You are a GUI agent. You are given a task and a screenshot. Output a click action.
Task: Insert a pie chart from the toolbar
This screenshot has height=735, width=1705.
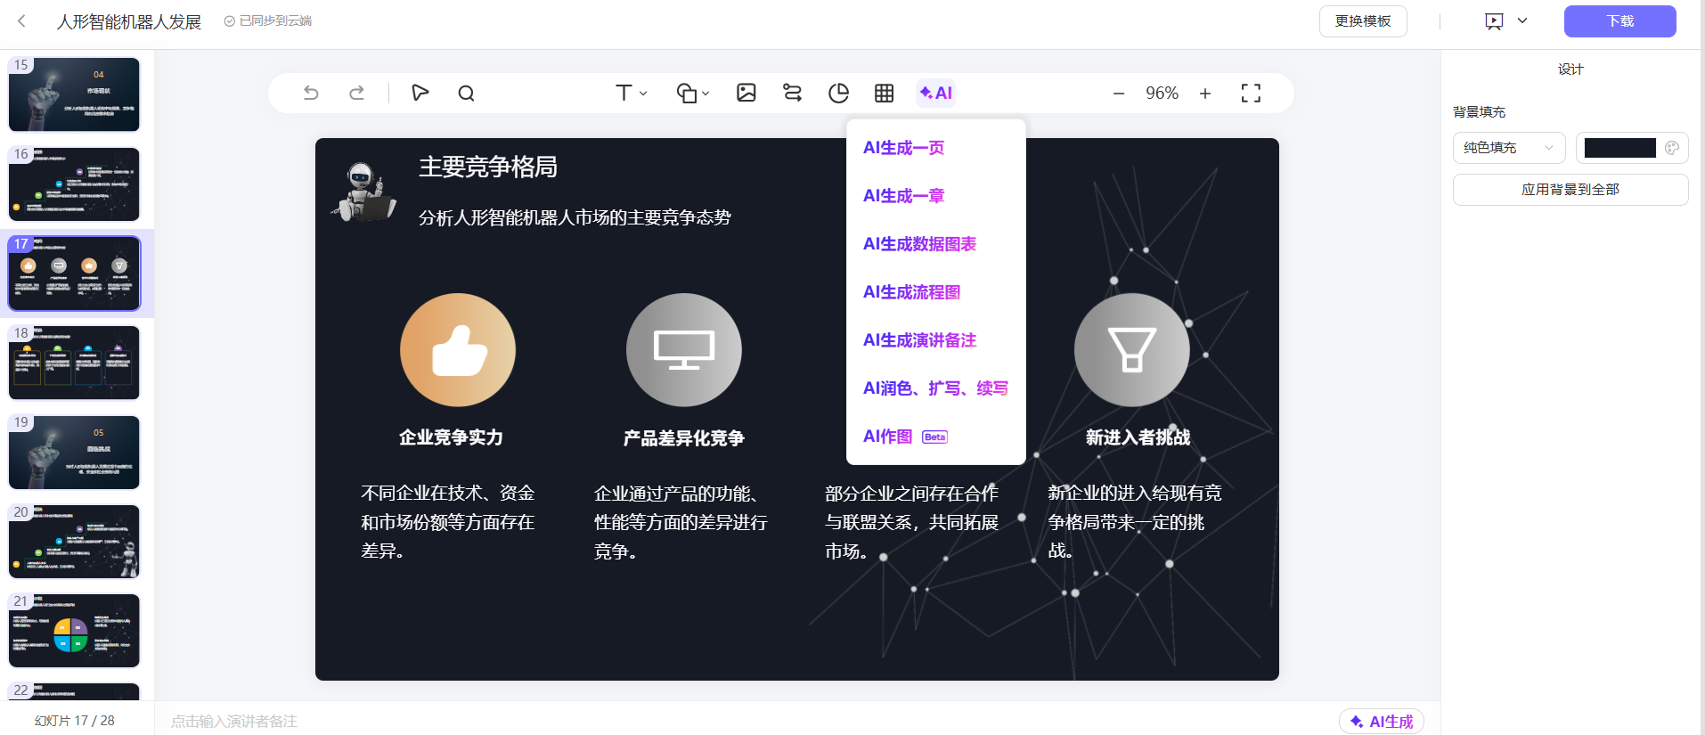[838, 93]
